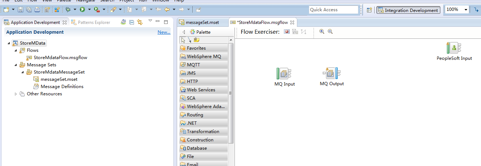This screenshot has height=166, width=481.
Task: Open the Construction palette drawer
Action: click(203, 140)
